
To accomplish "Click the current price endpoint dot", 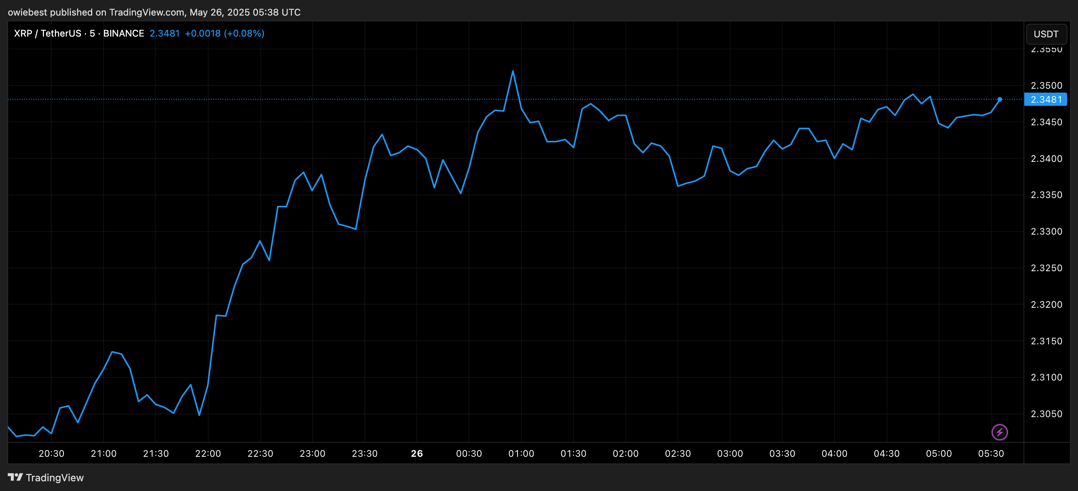I will 999,100.
